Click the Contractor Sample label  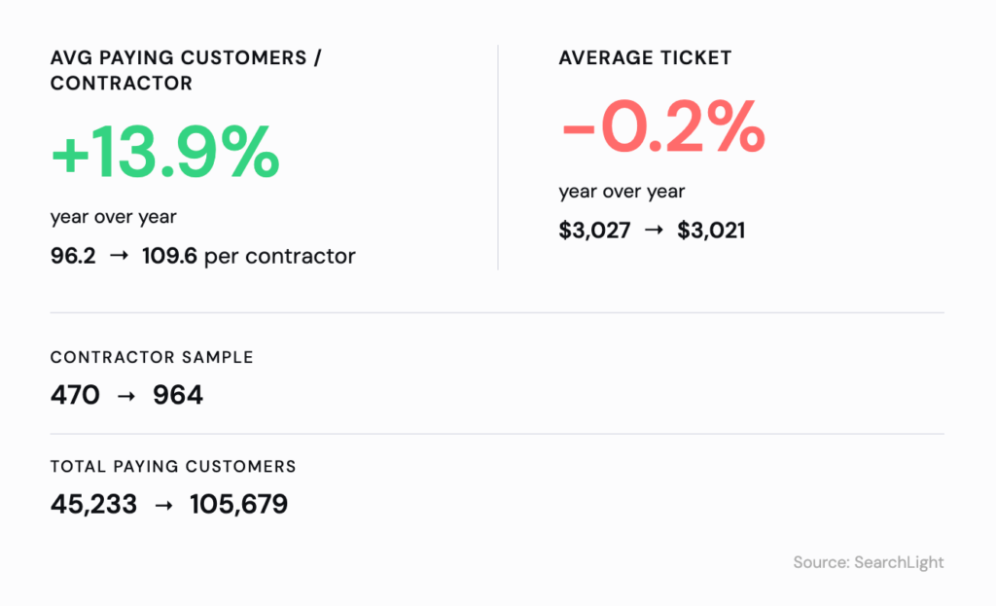152,357
